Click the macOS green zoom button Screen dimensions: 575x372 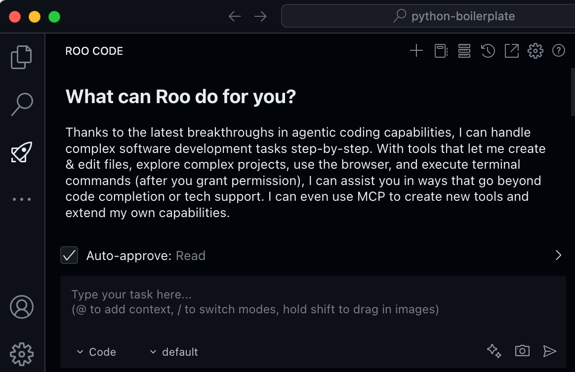click(54, 16)
